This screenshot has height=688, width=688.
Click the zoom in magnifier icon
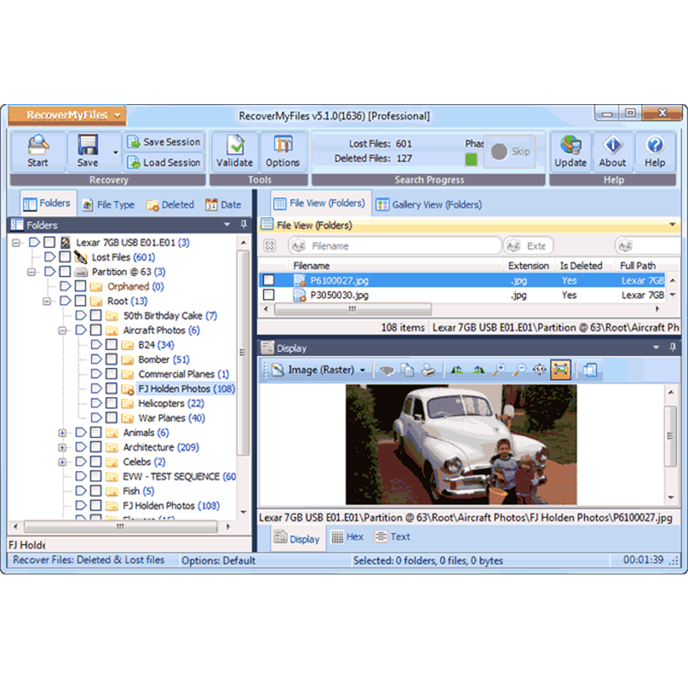pos(499,370)
